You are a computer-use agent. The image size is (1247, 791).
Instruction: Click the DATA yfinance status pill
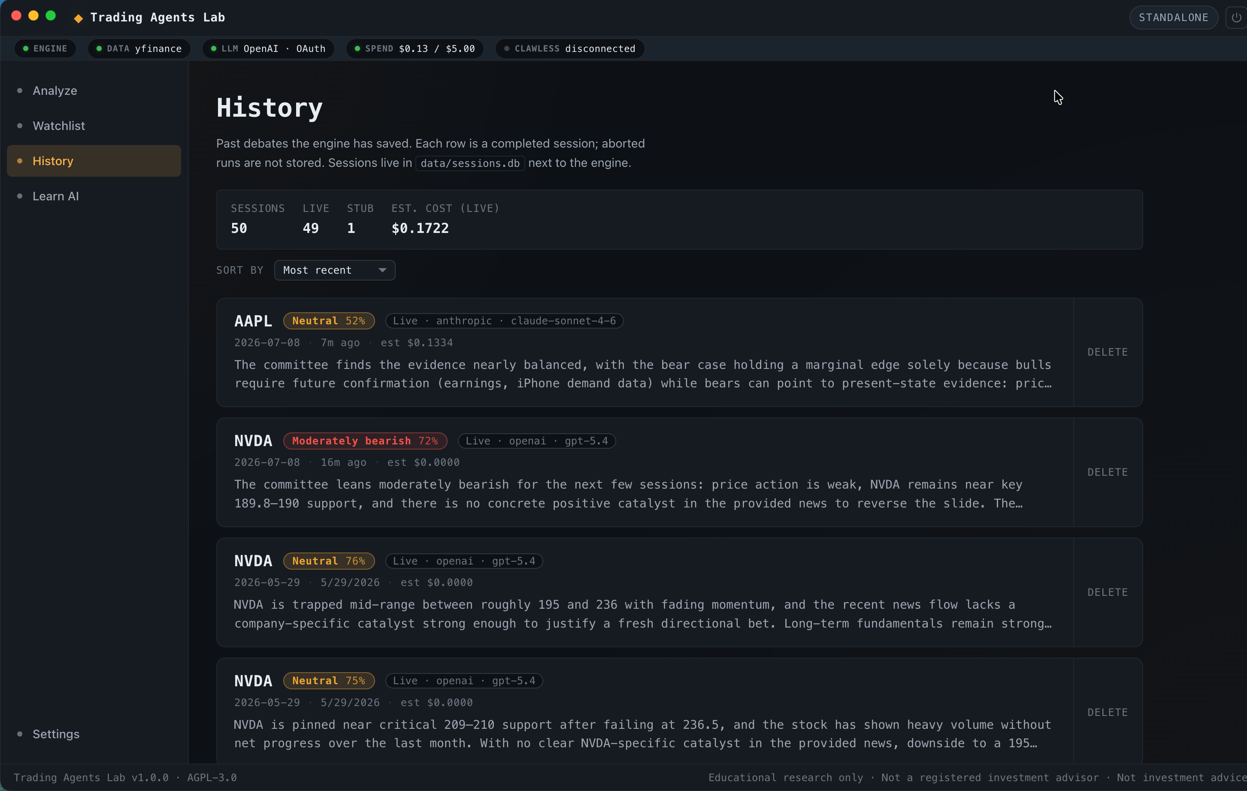[139, 48]
